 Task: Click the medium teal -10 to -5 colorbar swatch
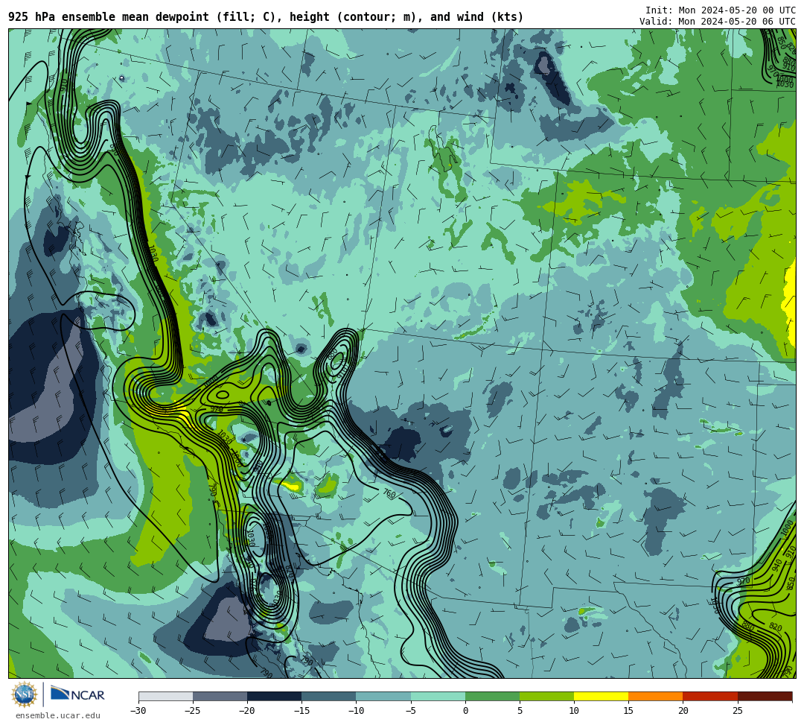tap(383, 696)
